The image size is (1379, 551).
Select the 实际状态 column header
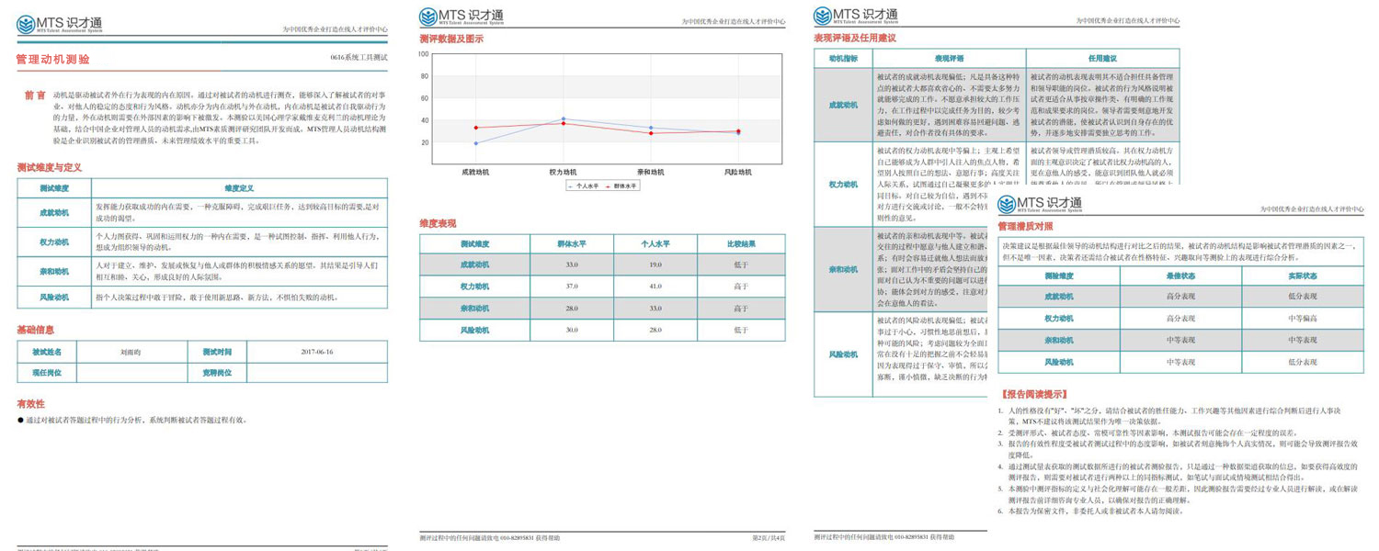[x=1302, y=276]
